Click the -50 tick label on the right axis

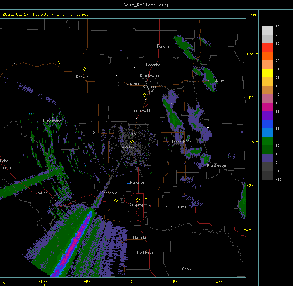click(249, 185)
